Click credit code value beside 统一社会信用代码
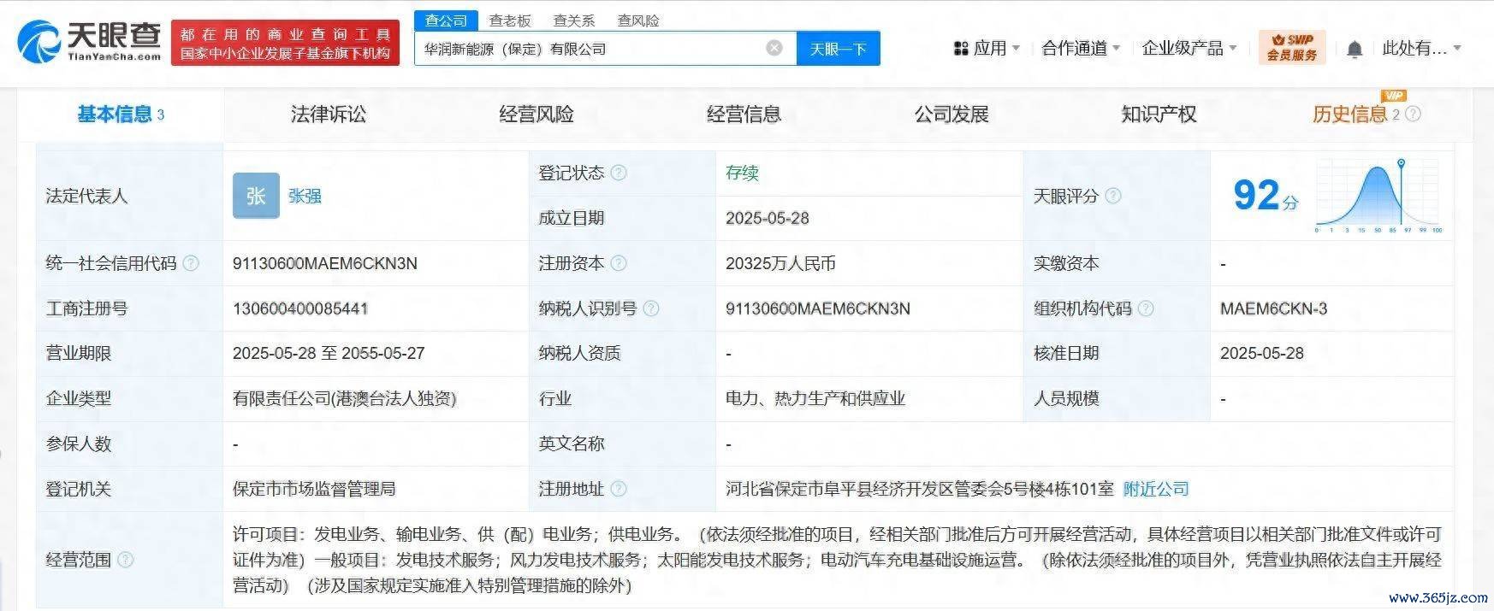This screenshot has height=611, width=1494. pos(325,263)
